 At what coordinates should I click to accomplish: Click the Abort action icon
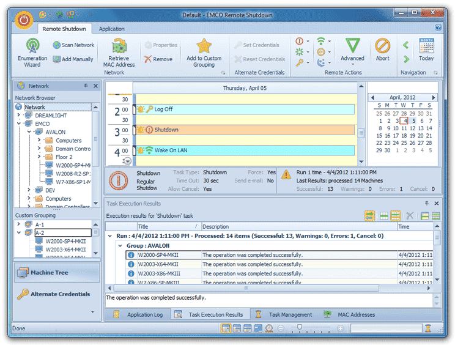point(382,46)
